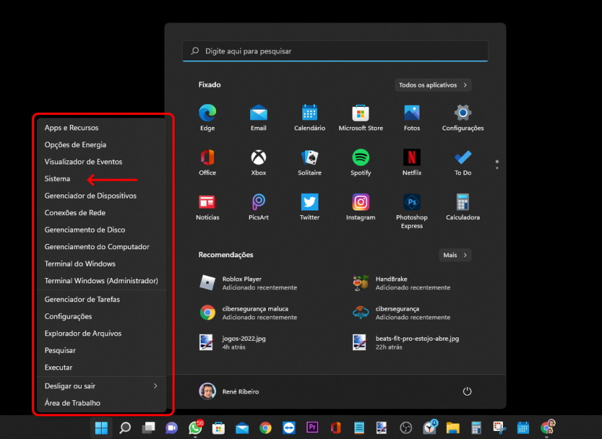Click the Windows Start button on the taskbar
The image size is (602, 439).
pos(102,428)
